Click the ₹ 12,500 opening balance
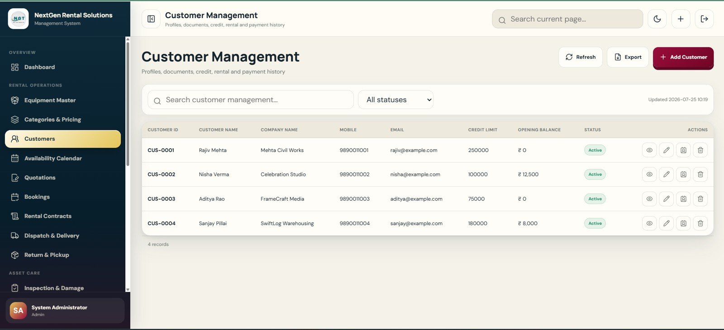Viewport: 724px width, 330px height. coord(528,174)
